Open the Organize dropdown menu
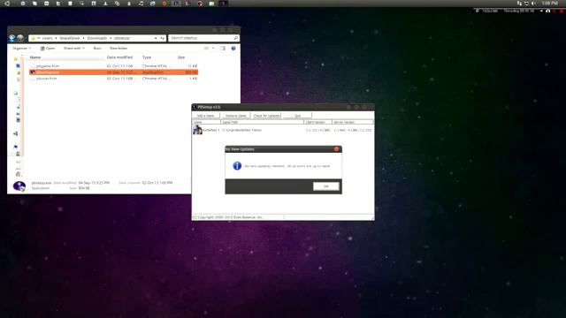The image size is (566, 318). click(21, 48)
